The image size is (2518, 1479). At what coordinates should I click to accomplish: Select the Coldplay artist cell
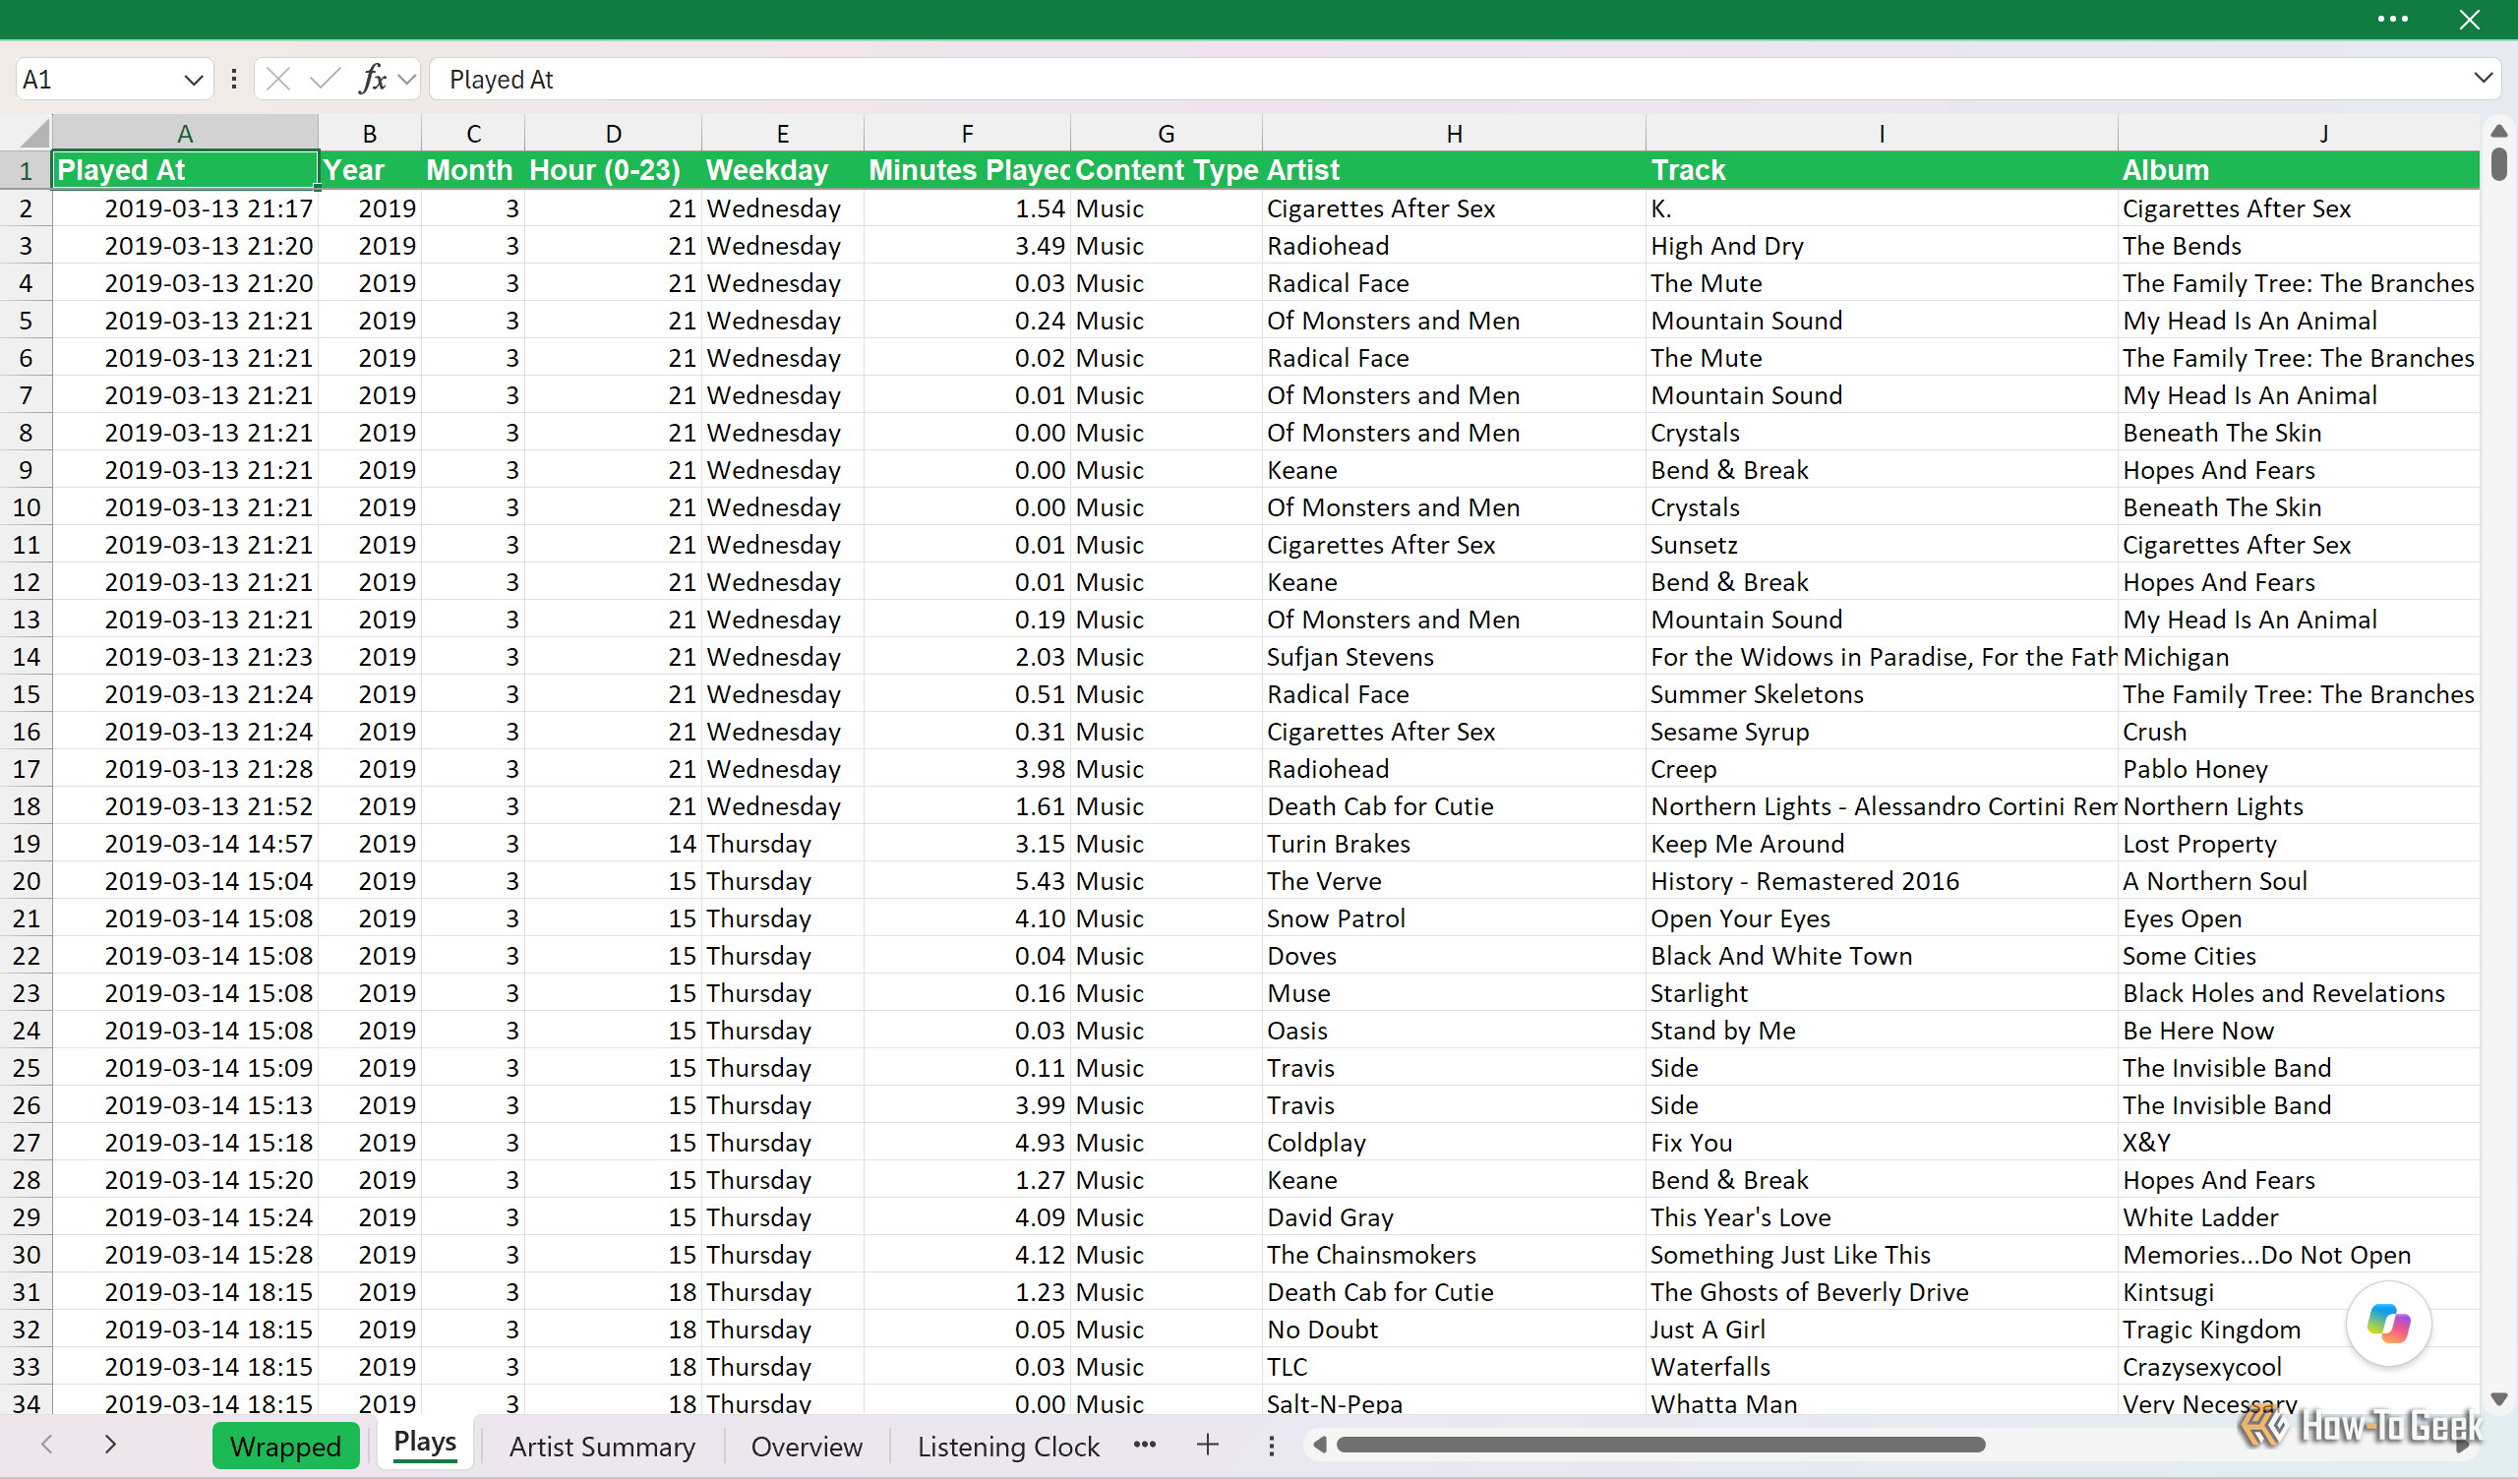tap(1454, 1143)
